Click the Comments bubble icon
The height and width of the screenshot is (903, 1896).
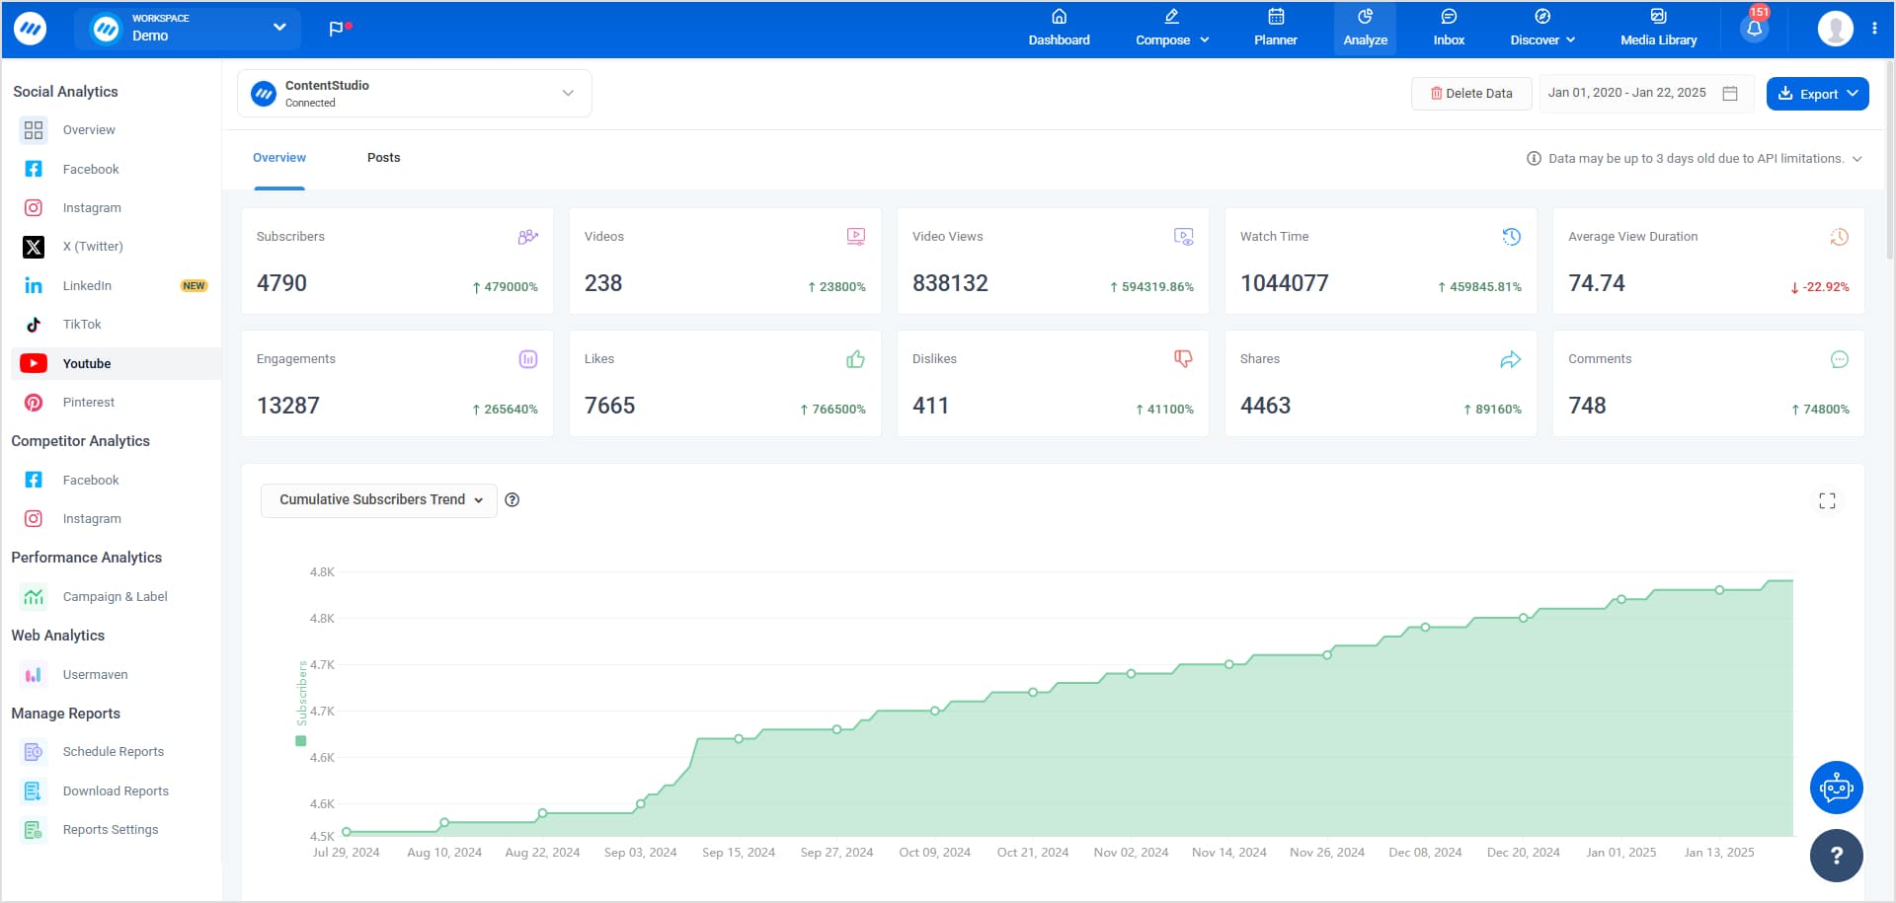click(x=1840, y=359)
